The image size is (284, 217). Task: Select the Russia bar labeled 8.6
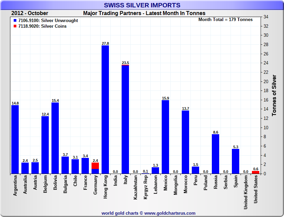[x=216, y=154]
